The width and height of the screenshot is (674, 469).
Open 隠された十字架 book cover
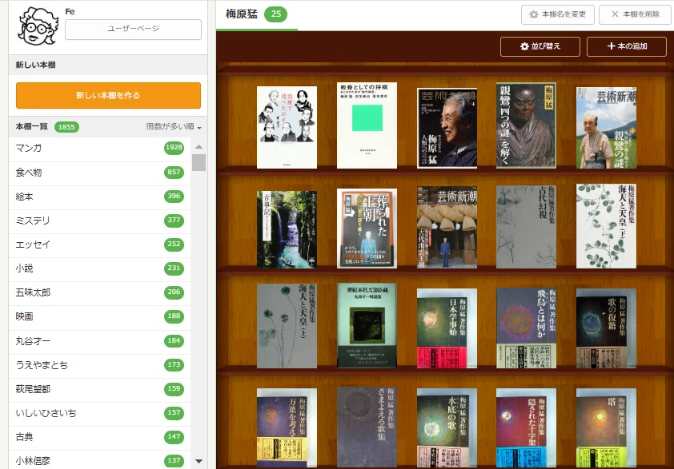click(526, 427)
